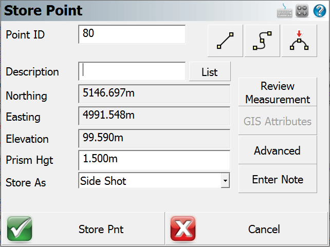Expand the Store As dropdown arrow
This screenshot has width=330, height=247.
tap(225, 181)
